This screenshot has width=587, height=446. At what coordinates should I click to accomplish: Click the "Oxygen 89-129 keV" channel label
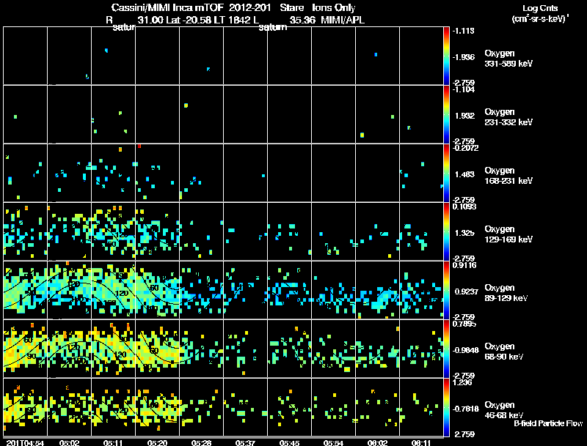tap(506, 293)
